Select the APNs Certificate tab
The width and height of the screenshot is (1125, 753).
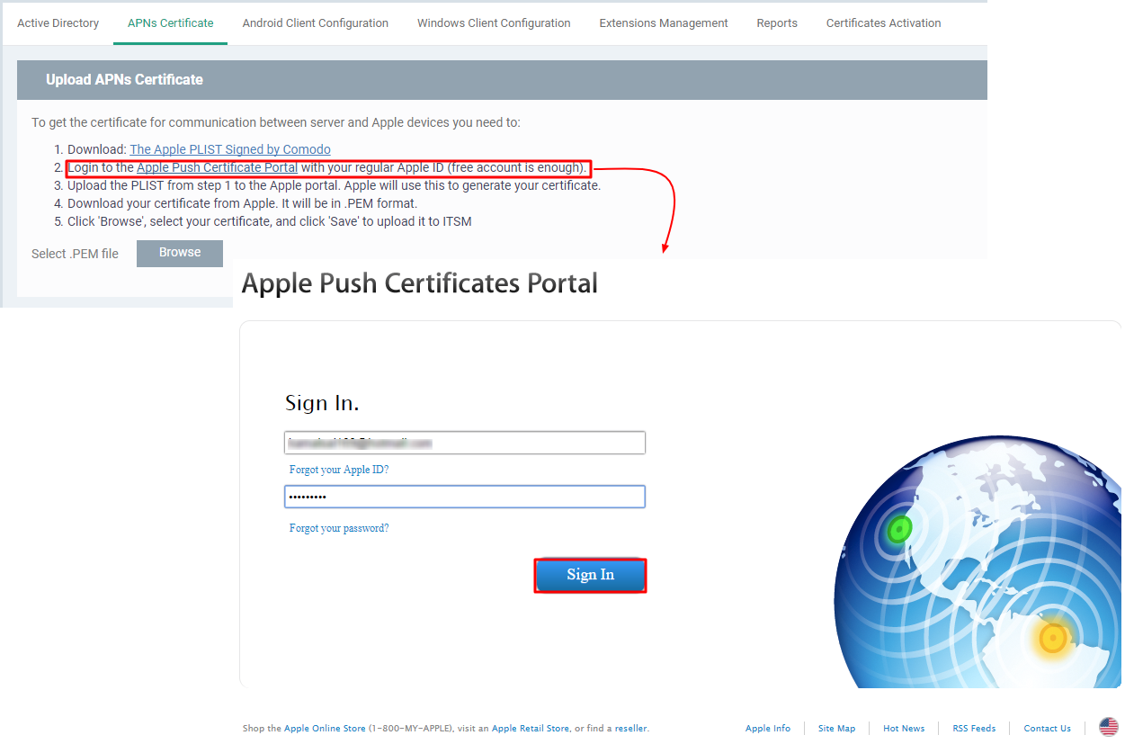(171, 23)
